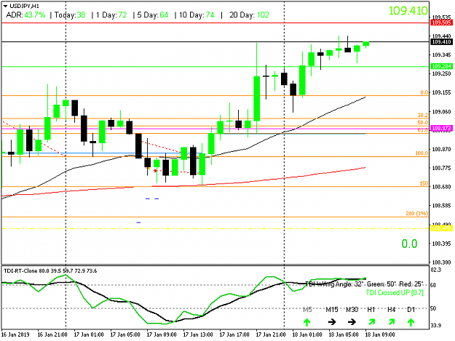Image resolution: width=455 pixels, height=341 pixels.
Task: Click the yellow 108.470 price tag
Action: point(441,228)
